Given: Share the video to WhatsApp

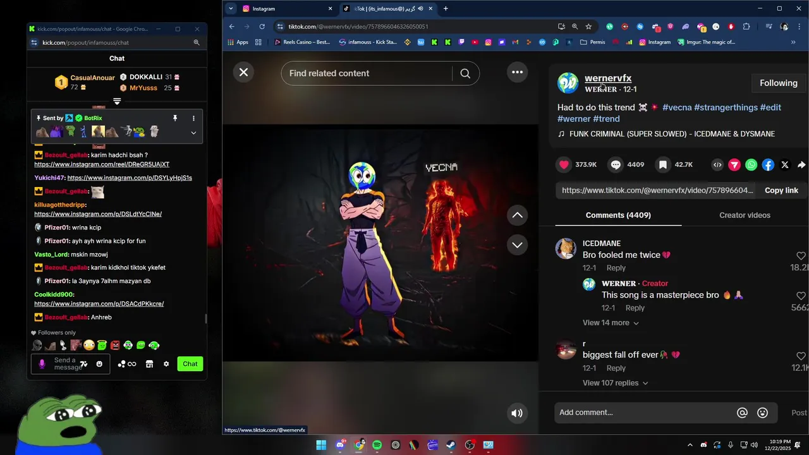Looking at the screenshot, I should click(751, 164).
